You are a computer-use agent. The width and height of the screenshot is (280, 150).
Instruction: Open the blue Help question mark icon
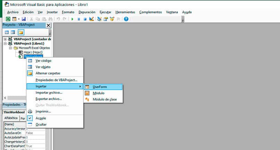[126, 19]
